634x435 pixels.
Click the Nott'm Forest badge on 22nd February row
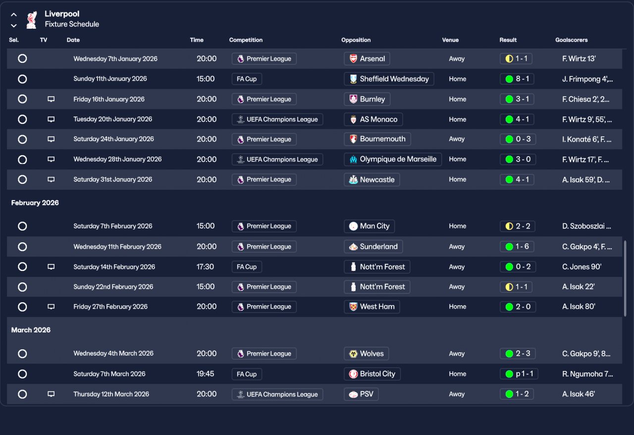coord(353,287)
